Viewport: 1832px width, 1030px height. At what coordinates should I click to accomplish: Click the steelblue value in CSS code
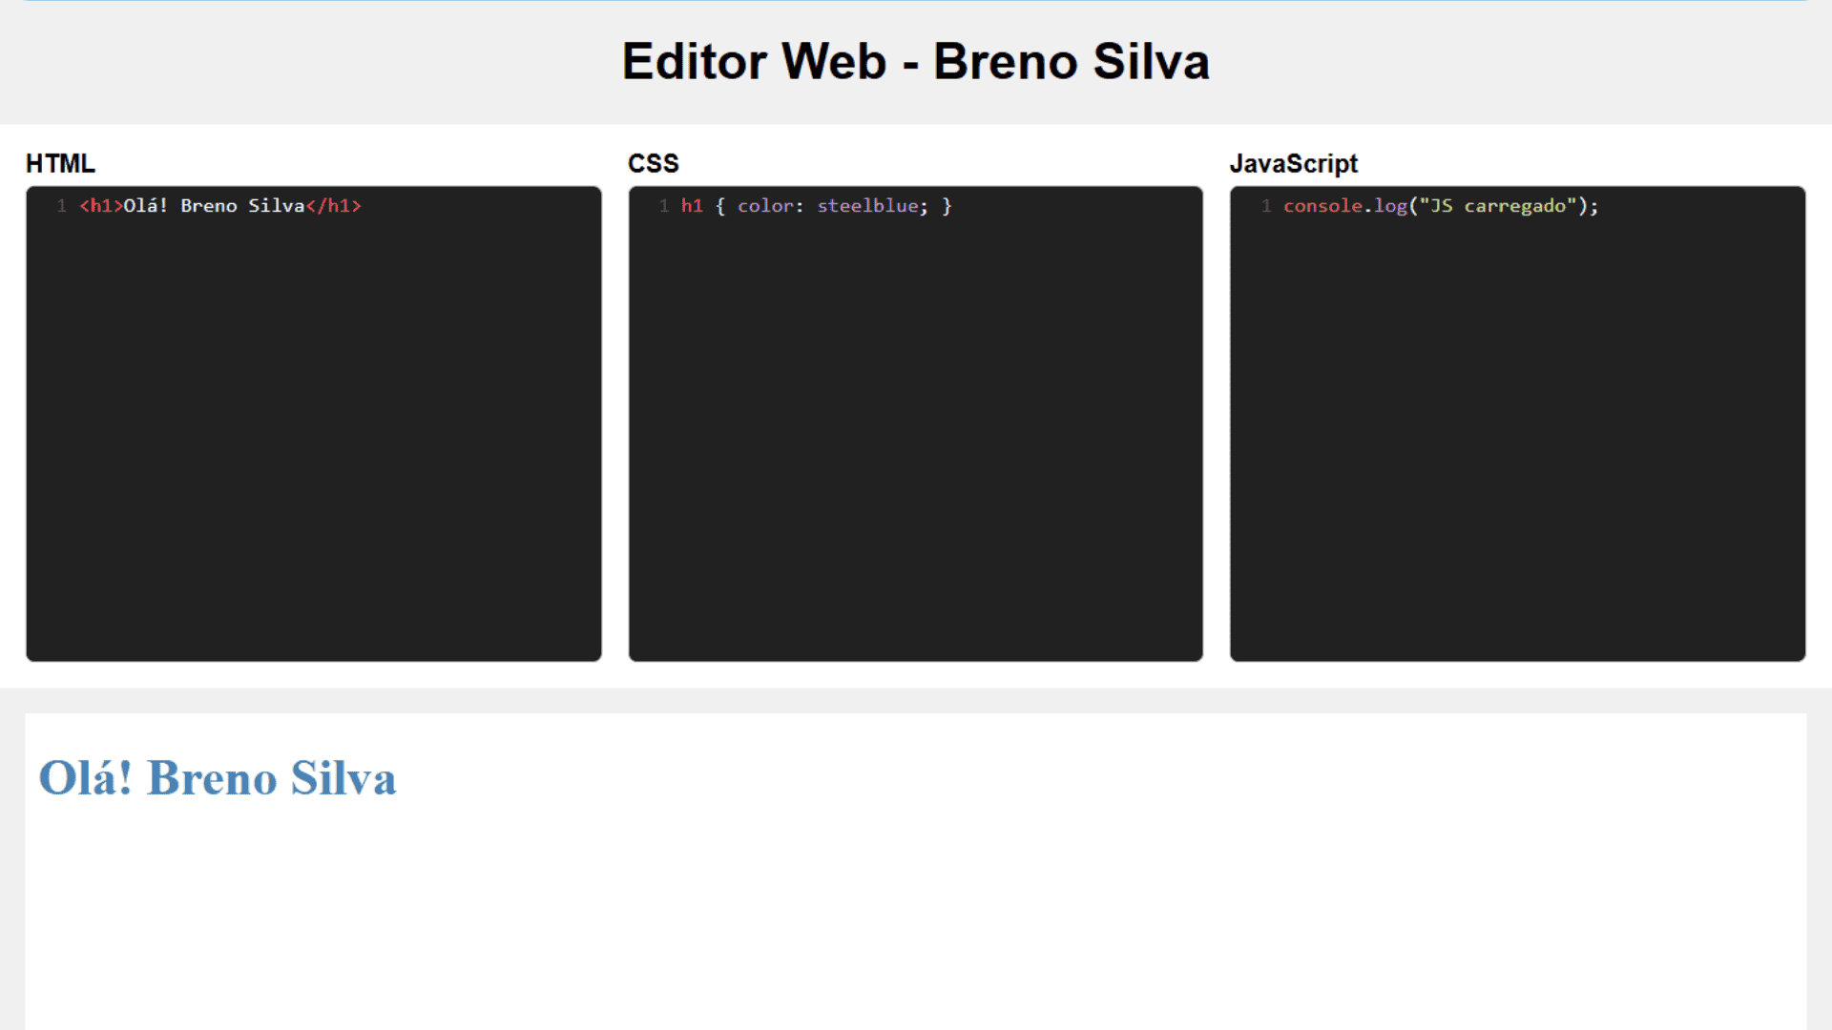tap(867, 206)
